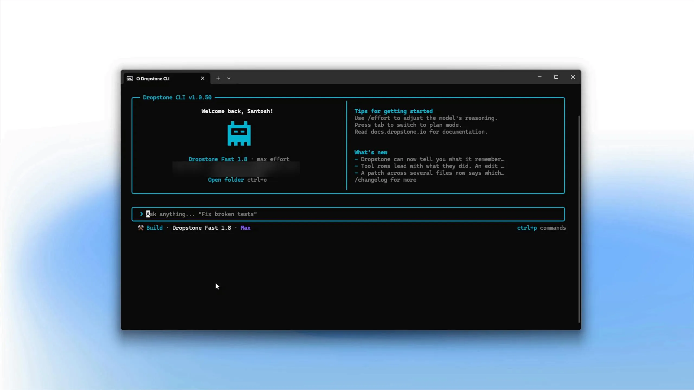Image resolution: width=694 pixels, height=390 pixels.
Task: Click 'Welcome back, Santosh!' text
Action: click(x=237, y=111)
